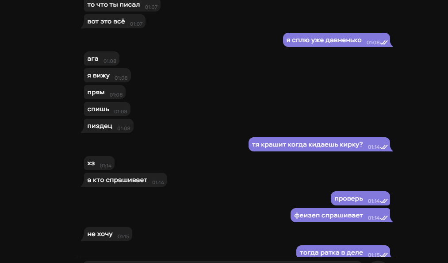Click the purple 'проверь' message bubble
This screenshot has height=263, width=448.
(x=360, y=199)
